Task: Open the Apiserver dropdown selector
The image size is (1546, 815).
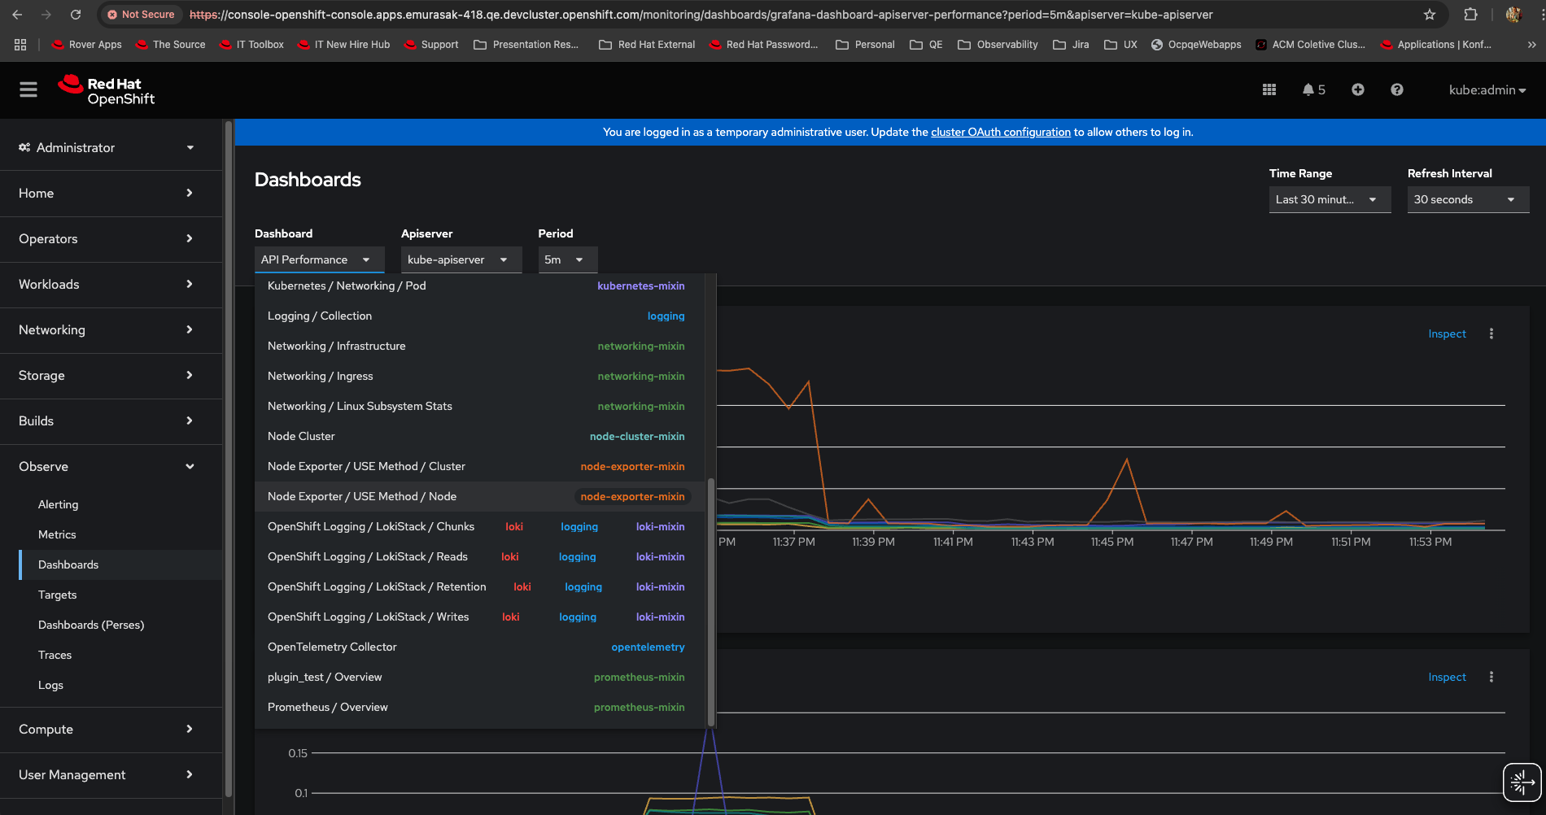Action: (461, 260)
